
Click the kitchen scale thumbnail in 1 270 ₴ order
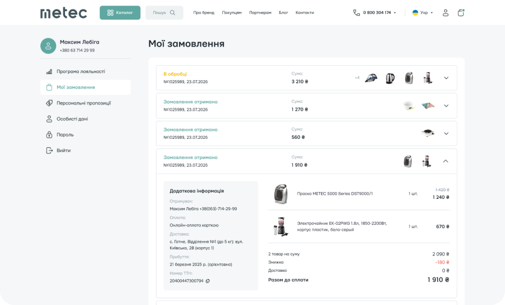point(408,106)
